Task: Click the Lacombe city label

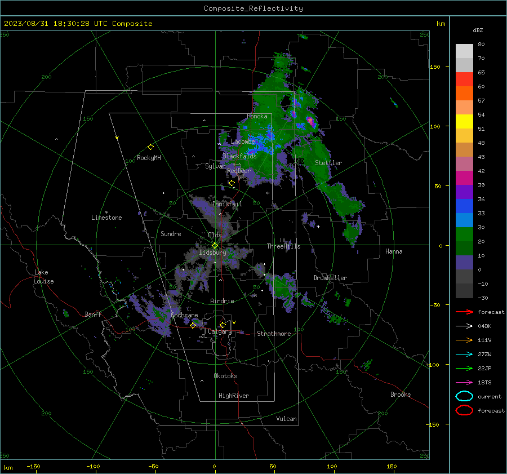Action: coord(243,141)
